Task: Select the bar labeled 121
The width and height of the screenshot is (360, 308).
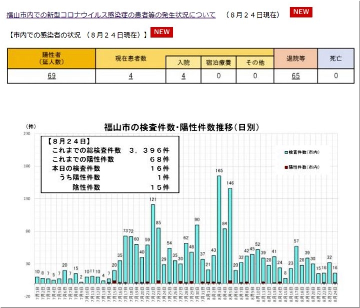Action: coord(153,244)
